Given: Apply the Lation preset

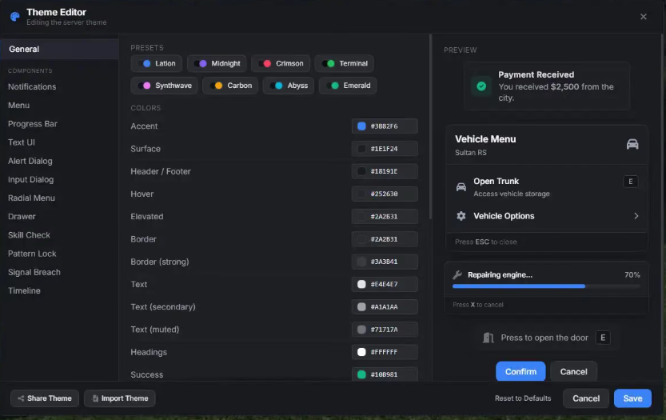Looking at the screenshot, I should (x=157, y=63).
